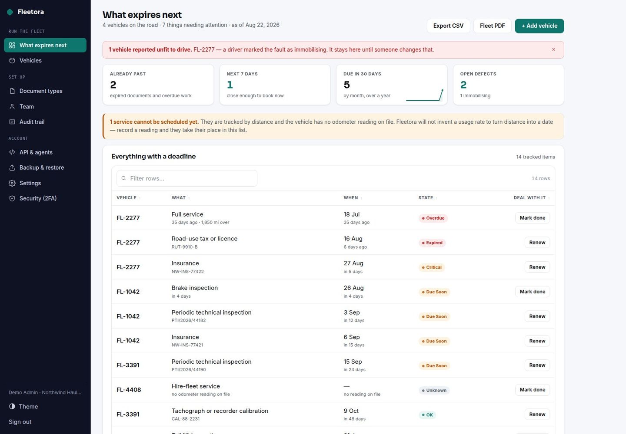Go to Document types in sidebar

click(x=45, y=91)
